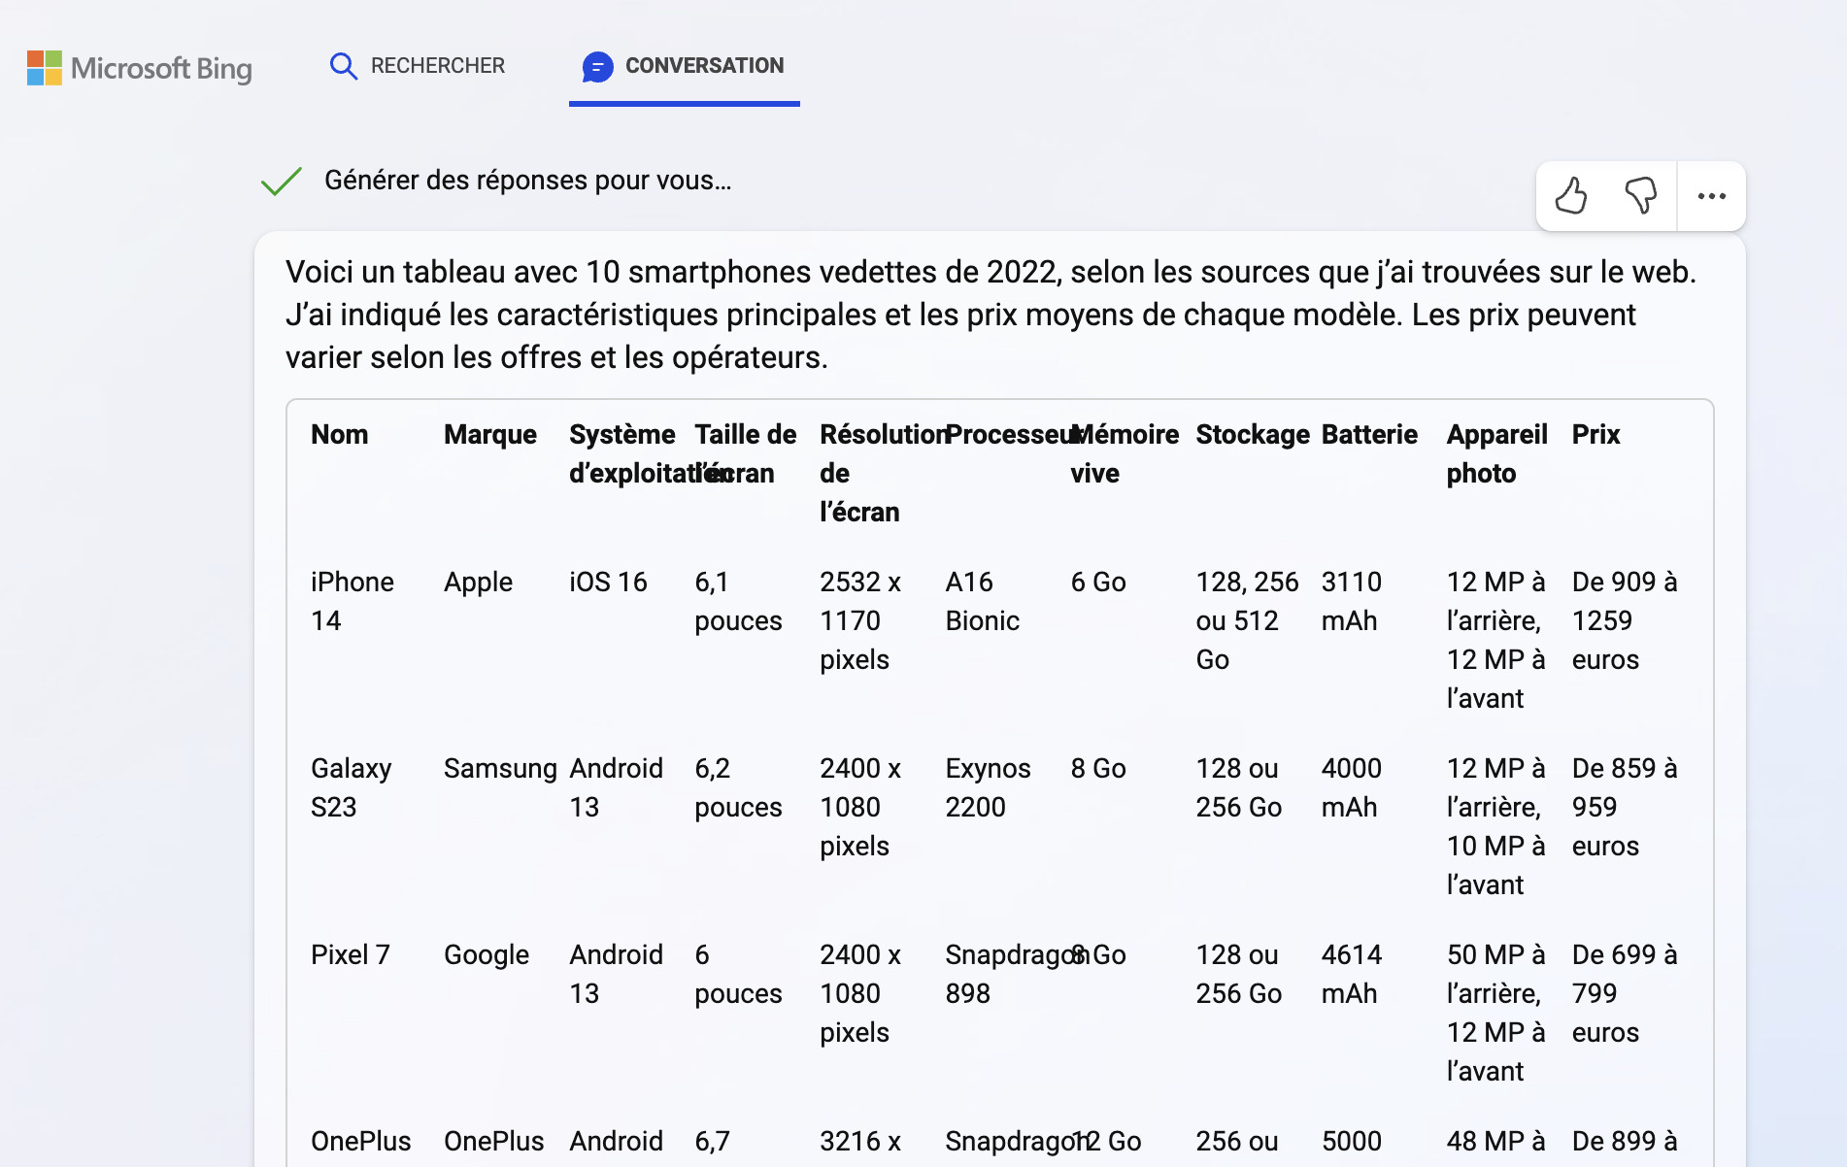Dislike the response with thumbs down
This screenshot has width=1847, height=1167.
(1640, 196)
